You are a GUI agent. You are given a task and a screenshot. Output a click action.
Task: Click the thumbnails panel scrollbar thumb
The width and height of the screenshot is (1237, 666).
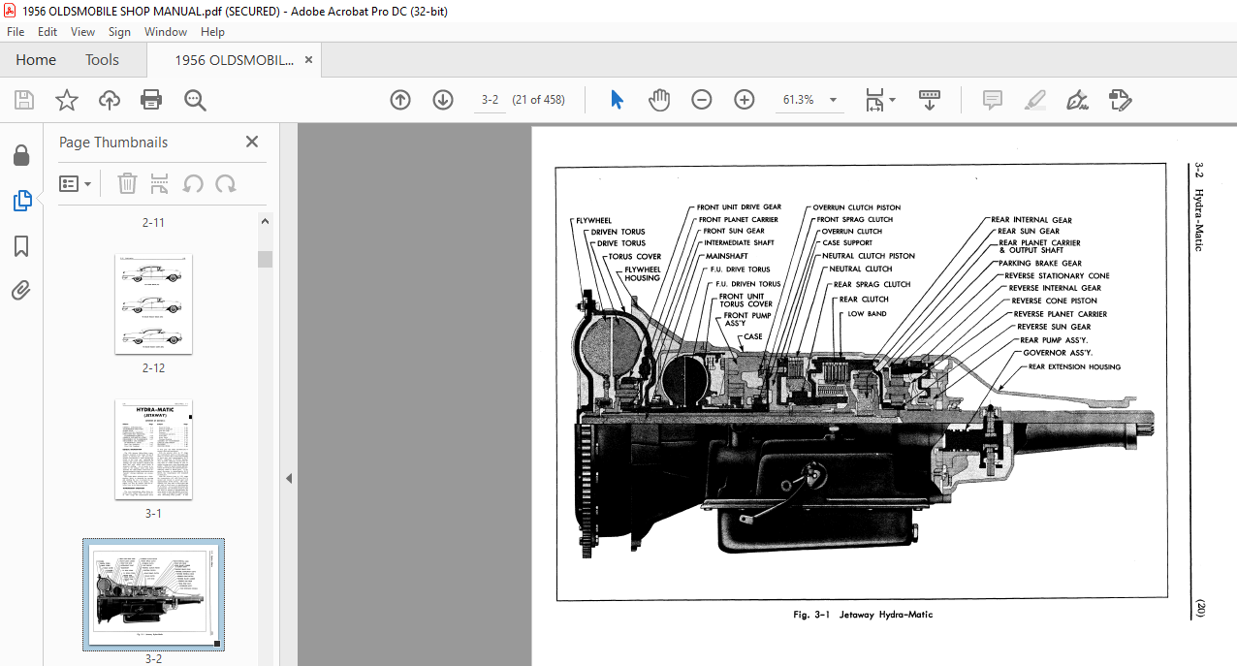[265, 259]
